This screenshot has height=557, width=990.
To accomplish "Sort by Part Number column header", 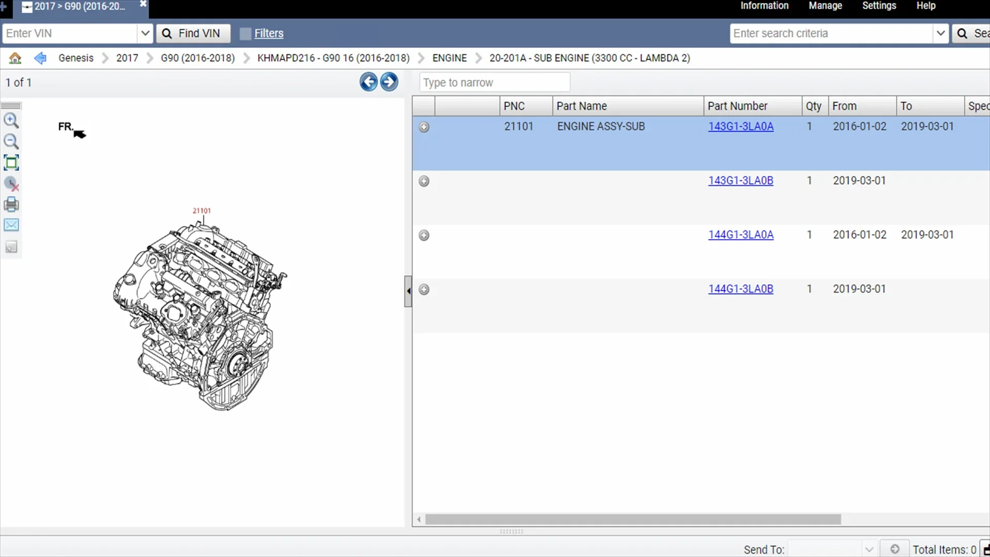I will click(753, 106).
